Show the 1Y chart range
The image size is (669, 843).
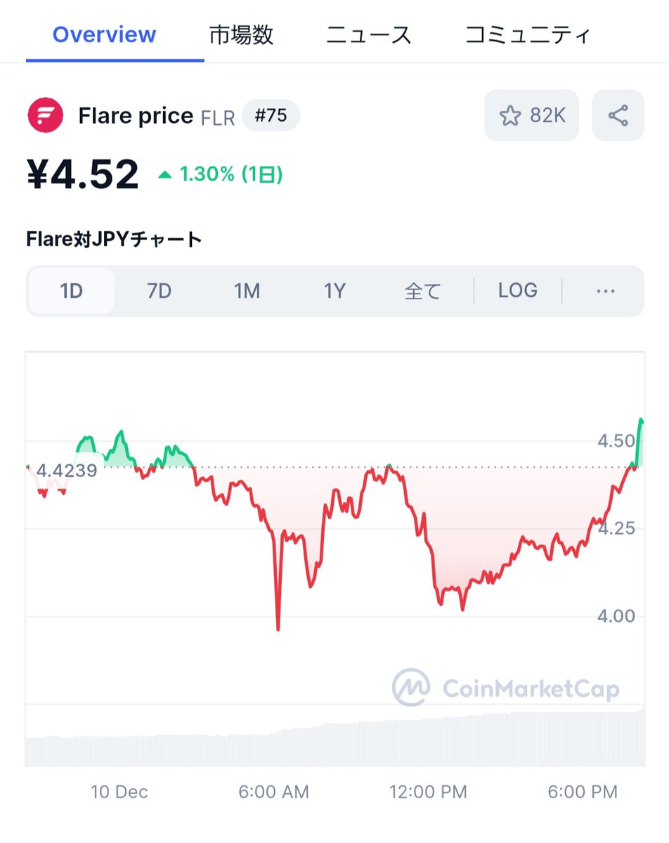[x=334, y=291]
